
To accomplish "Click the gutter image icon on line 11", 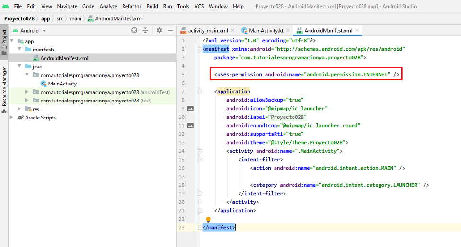I will click(x=191, y=126).
